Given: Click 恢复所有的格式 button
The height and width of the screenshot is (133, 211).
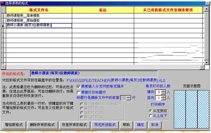Looking at the screenshot, I should coord(75,125).
